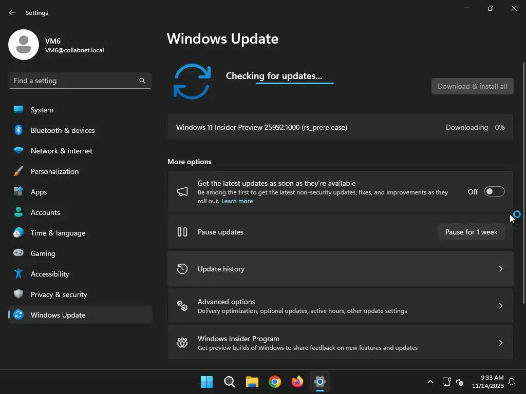
Task: Select Accounts in the sidebar
Action: 80,212
